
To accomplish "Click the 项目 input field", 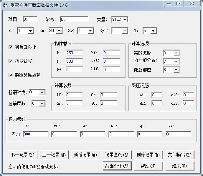I will tap(30, 19).
